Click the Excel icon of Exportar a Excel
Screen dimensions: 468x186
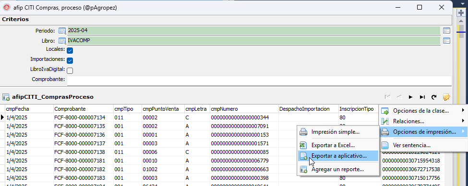[x=303, y=145]
